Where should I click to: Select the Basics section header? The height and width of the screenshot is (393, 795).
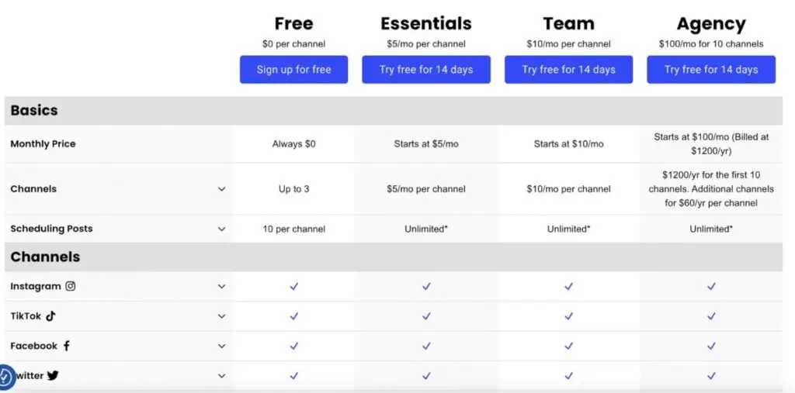(x=34, y=110)
